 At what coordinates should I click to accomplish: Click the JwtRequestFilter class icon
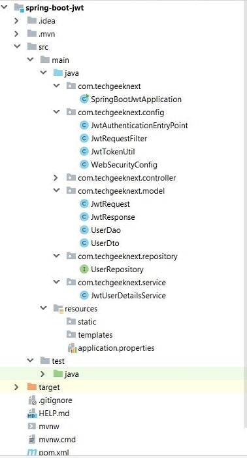click(x=84, y=138)
